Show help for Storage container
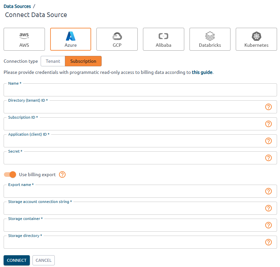This screenshot has width=280, height=267. coord(269,225)
